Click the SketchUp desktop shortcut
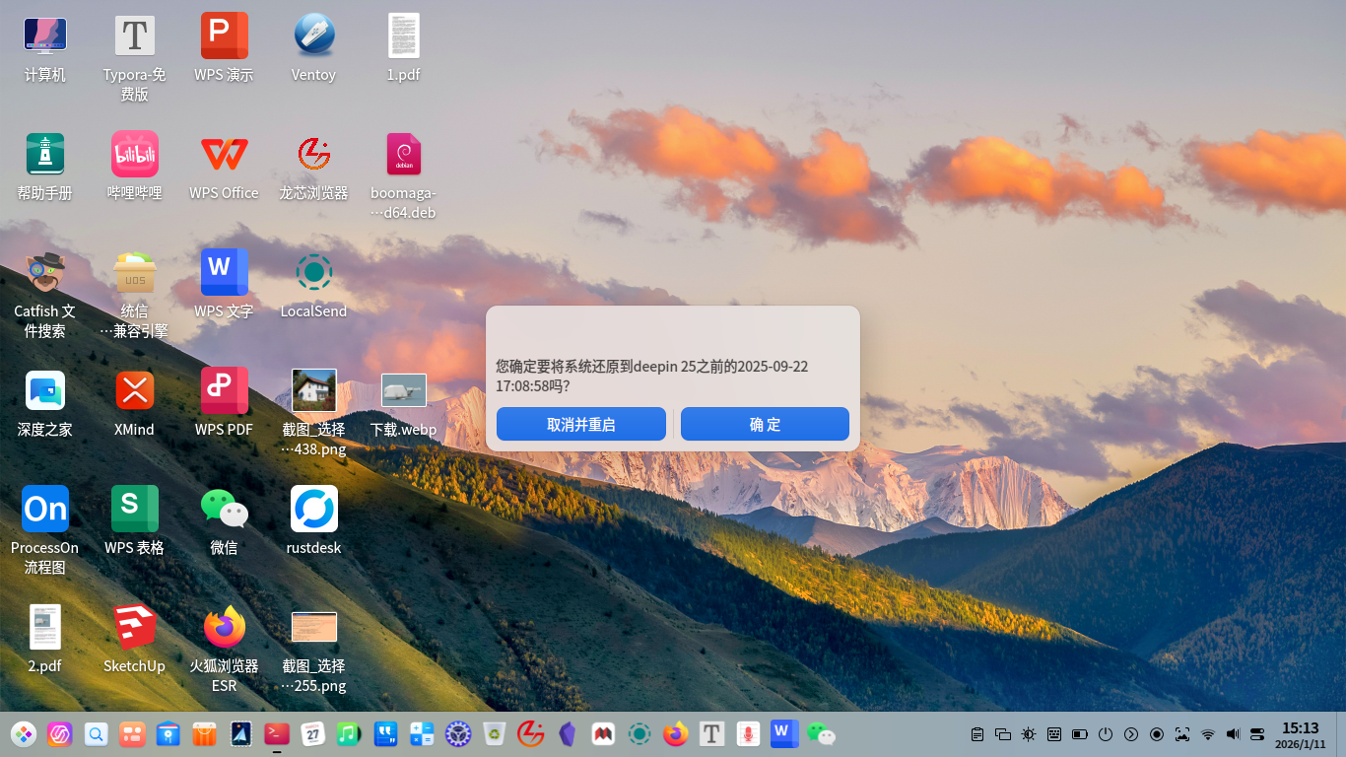Image resolution: width=1346 pixels, height=757 pixels. [x=135, y=641]
